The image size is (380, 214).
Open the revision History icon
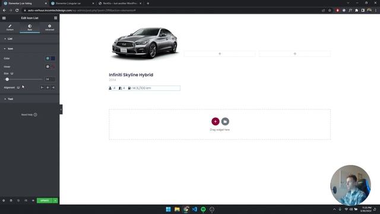point(18,201)
